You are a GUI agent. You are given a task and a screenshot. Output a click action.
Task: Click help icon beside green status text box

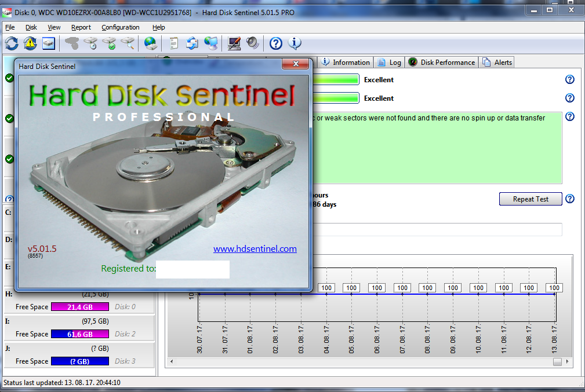click(x=570, y=116)
